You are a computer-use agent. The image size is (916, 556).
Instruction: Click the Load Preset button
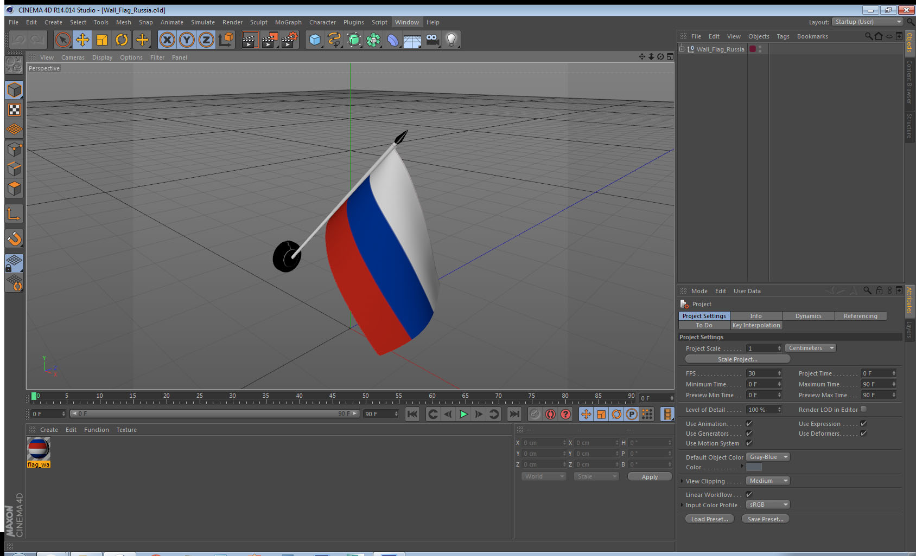point(709,519)
